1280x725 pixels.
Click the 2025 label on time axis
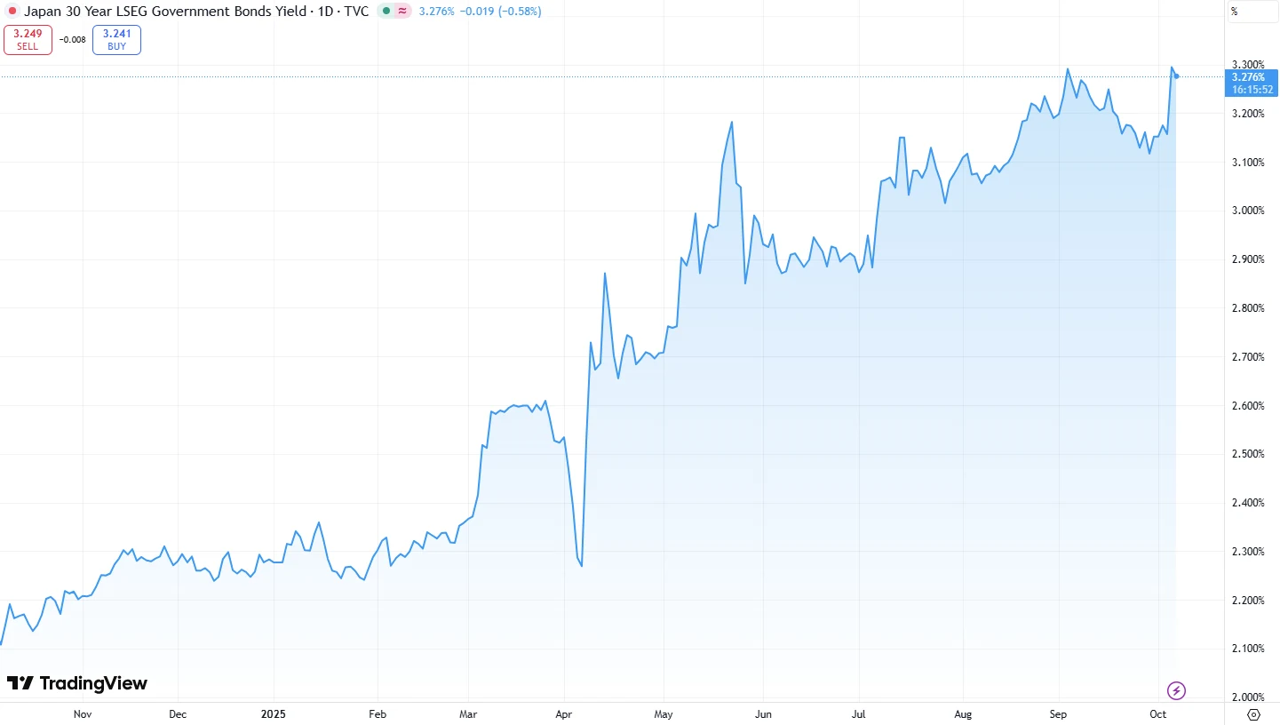point(274,714)
